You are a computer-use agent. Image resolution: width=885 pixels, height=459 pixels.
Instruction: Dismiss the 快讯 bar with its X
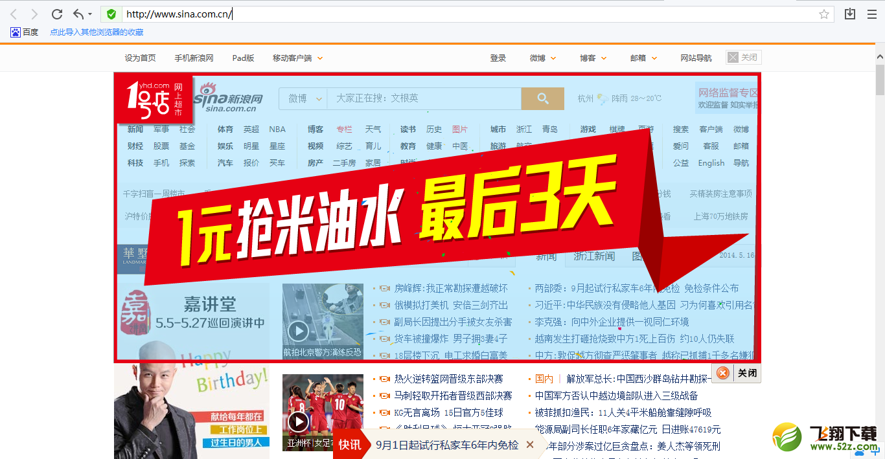530,445
